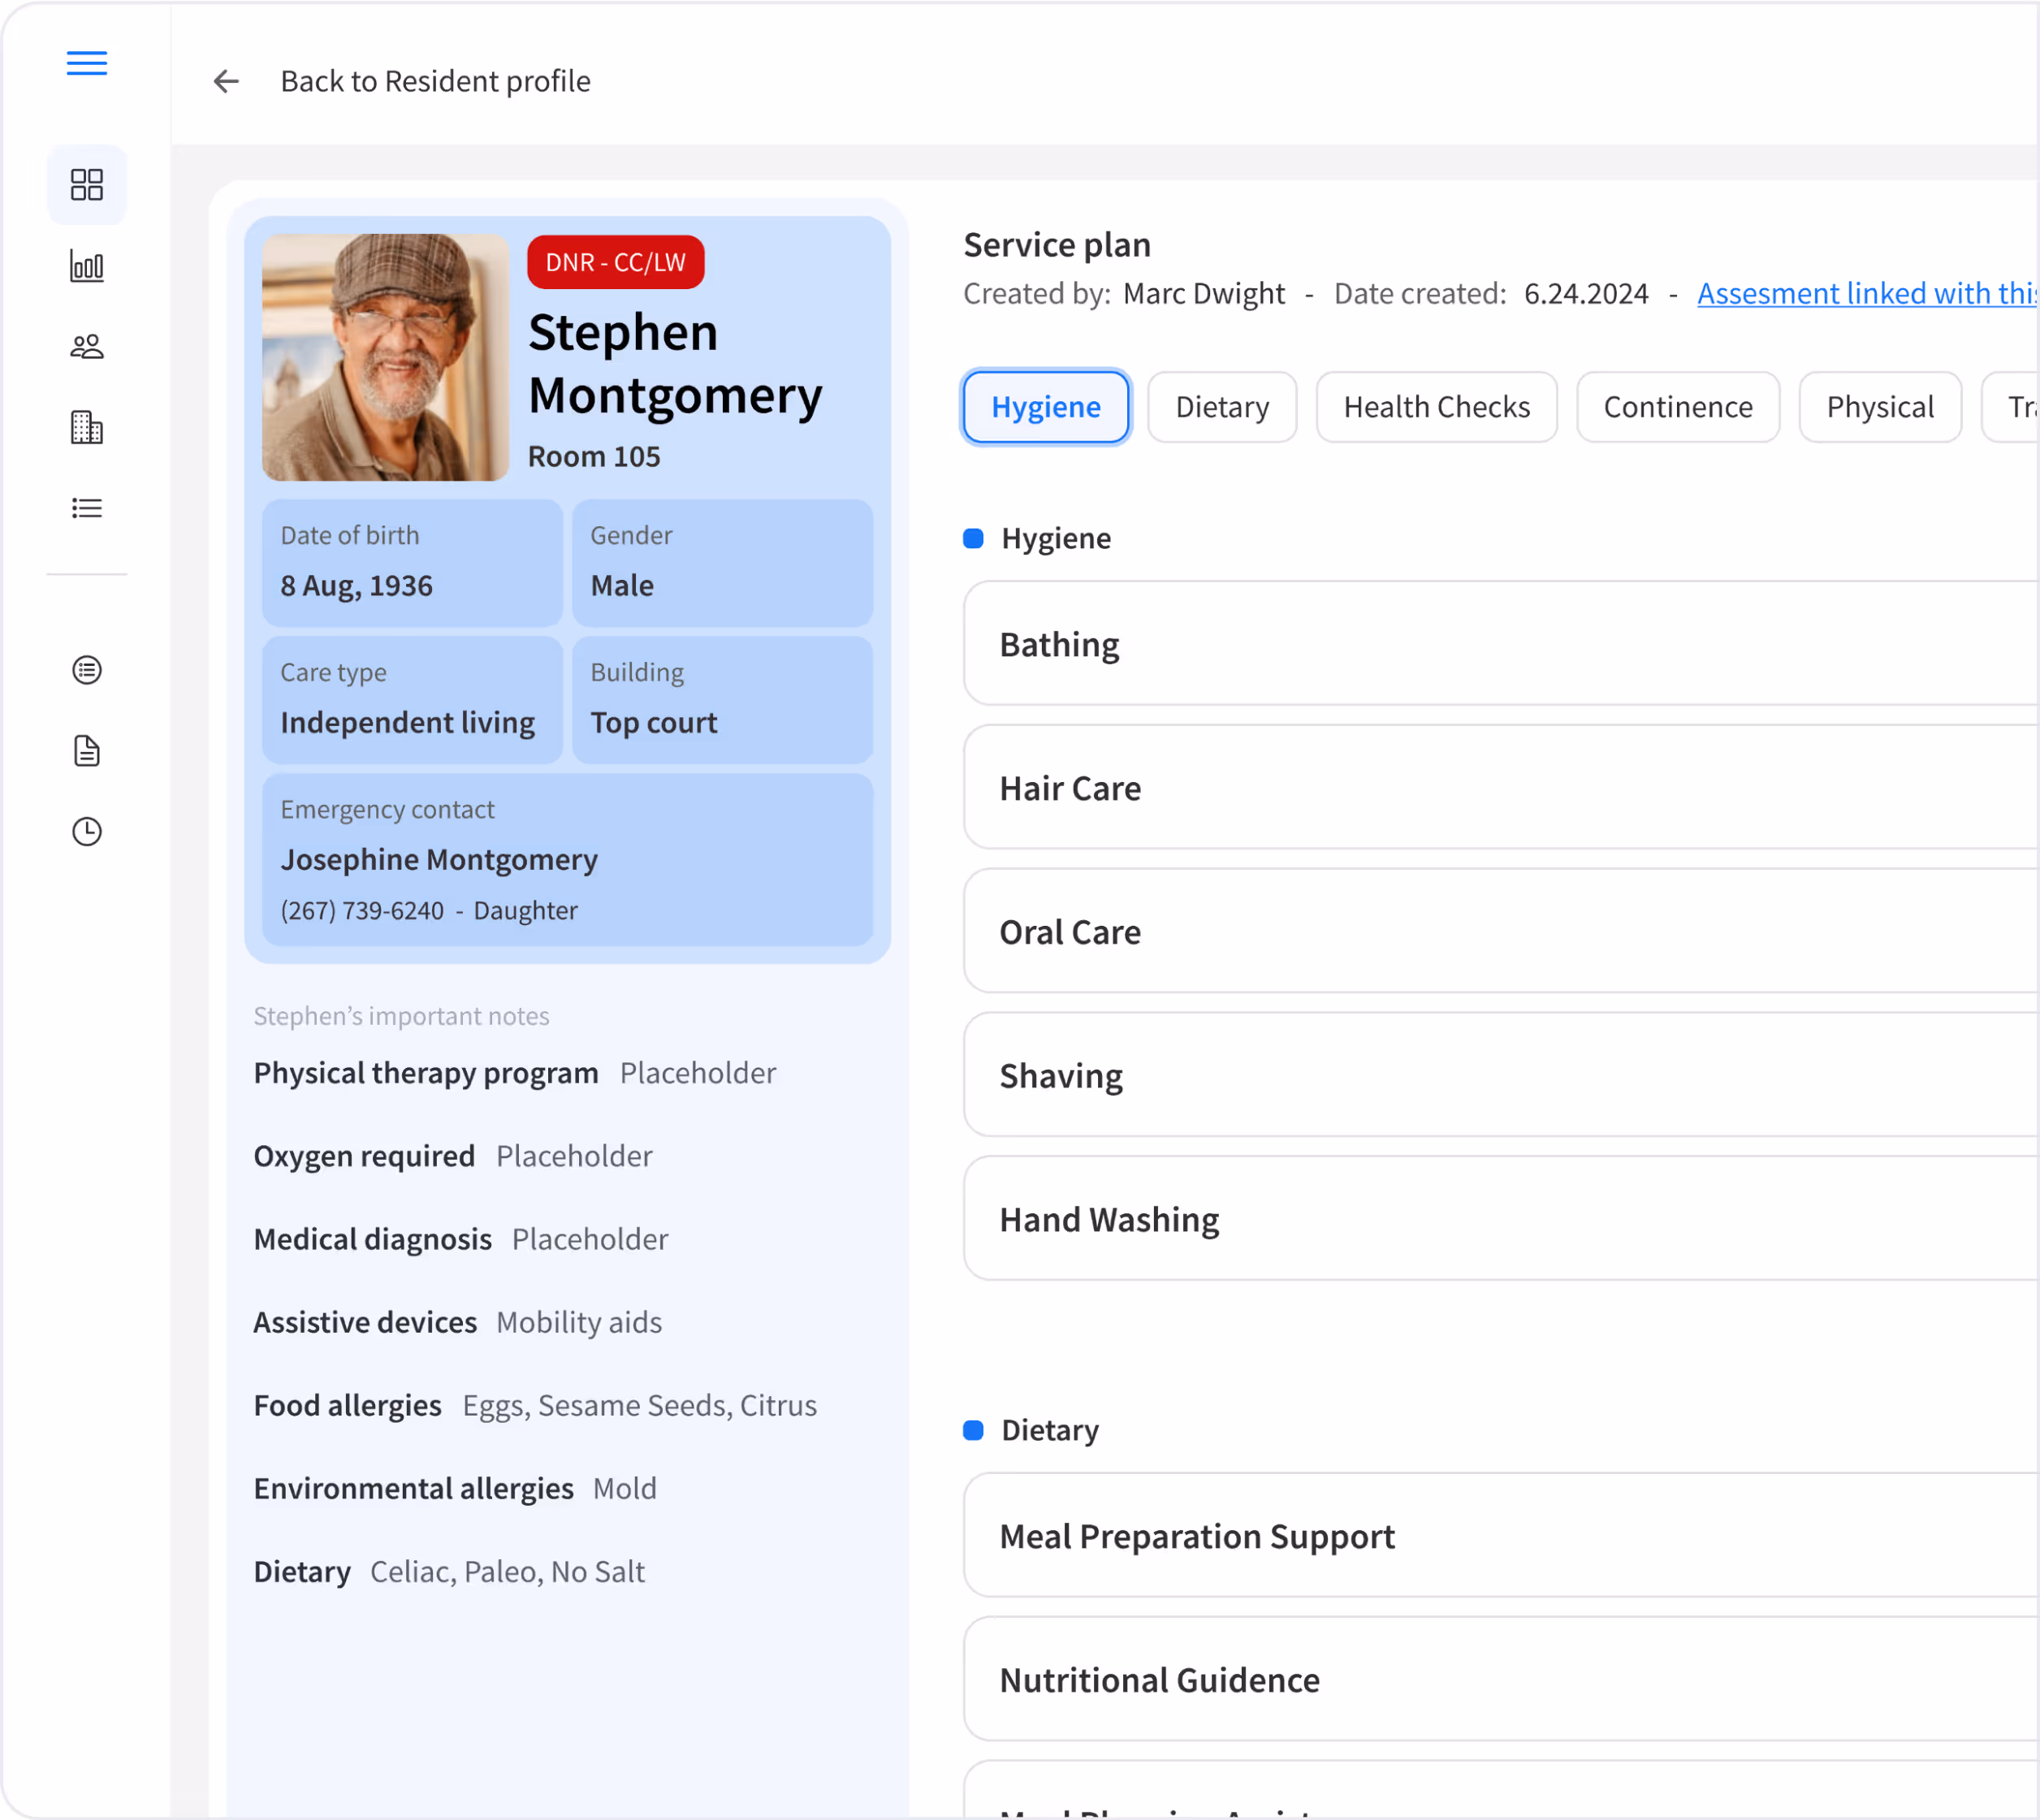Click Stephen Montgomery's profile photo
The image size is (2040, 1820).
(x=385, y=357)
